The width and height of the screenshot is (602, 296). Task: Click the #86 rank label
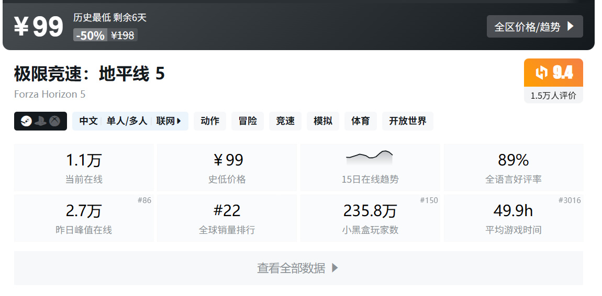[x=144, y=200]
